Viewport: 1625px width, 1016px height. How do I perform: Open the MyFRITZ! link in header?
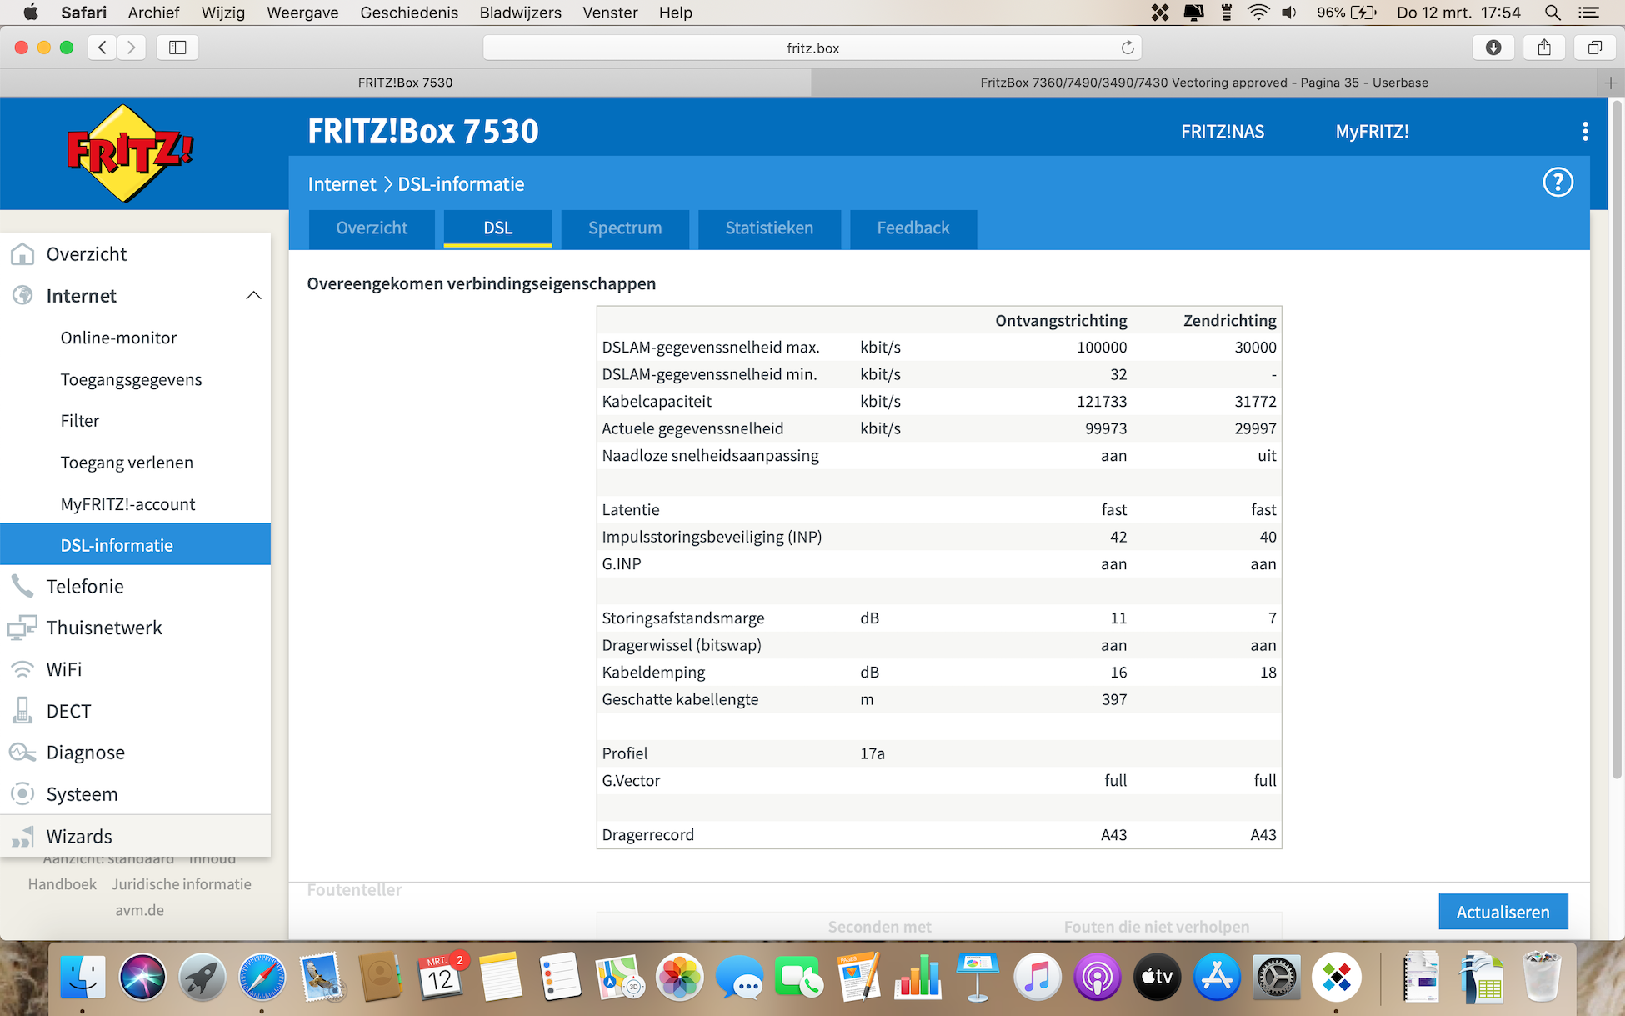coord(1371,132)
